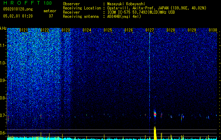This screenshot has height=140, width=221.
Task: Click time marker 0127
Action: coord(150,30)
